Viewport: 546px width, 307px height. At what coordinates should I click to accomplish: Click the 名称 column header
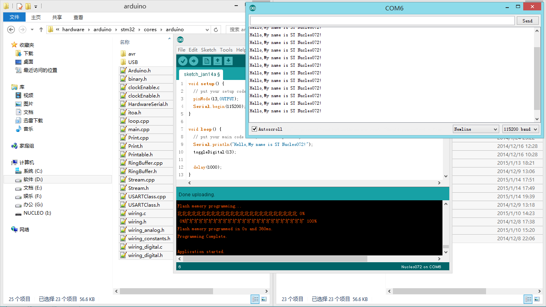125,42
